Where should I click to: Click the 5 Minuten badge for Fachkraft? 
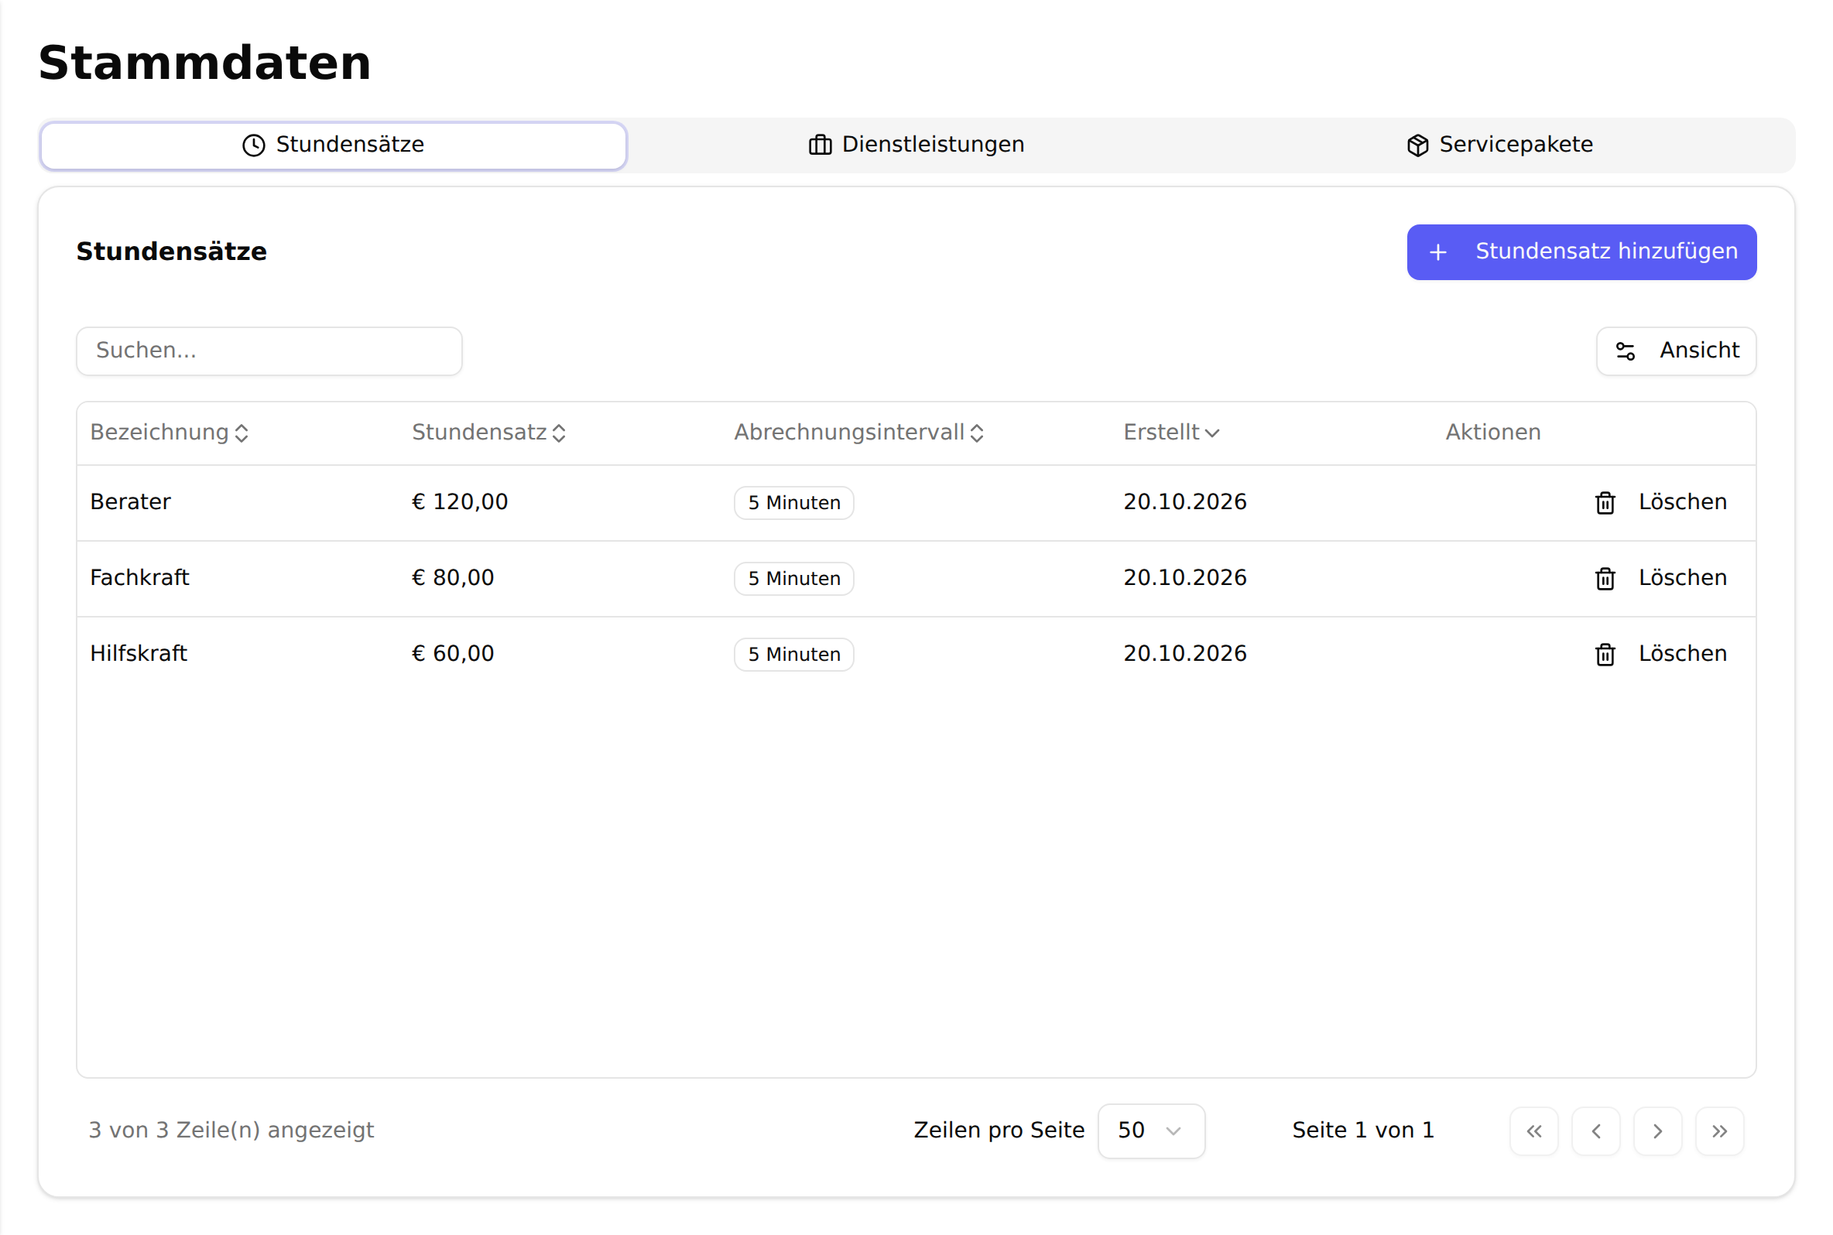click(794, 578)
